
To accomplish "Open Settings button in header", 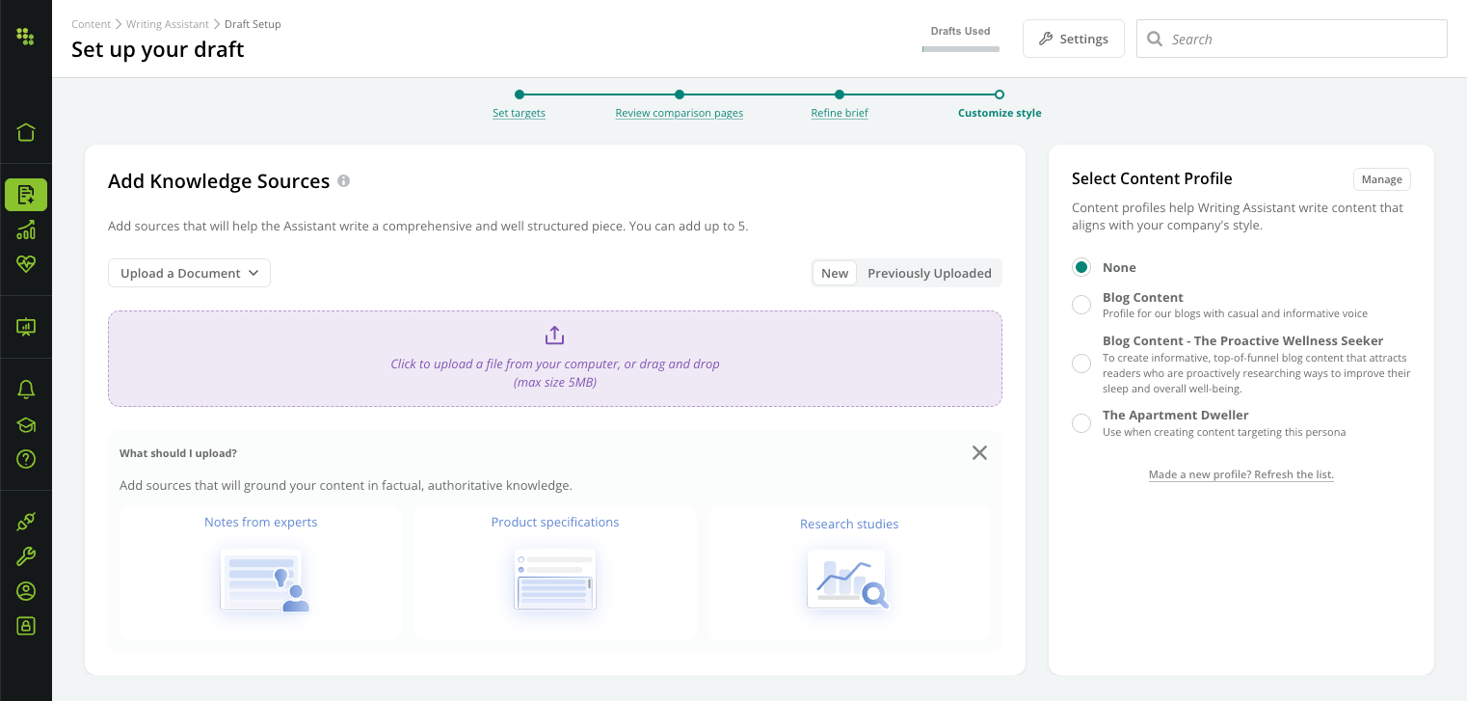I will pyautogui.click(x=1074, y=39).
